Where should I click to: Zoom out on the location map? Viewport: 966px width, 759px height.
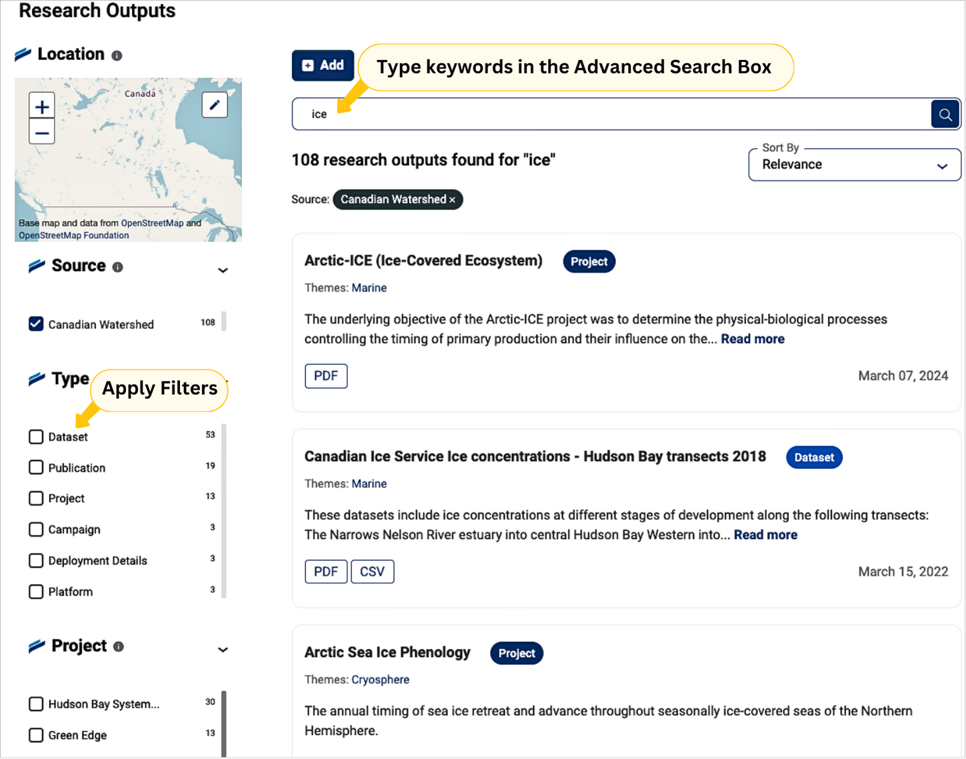point(42,133)
